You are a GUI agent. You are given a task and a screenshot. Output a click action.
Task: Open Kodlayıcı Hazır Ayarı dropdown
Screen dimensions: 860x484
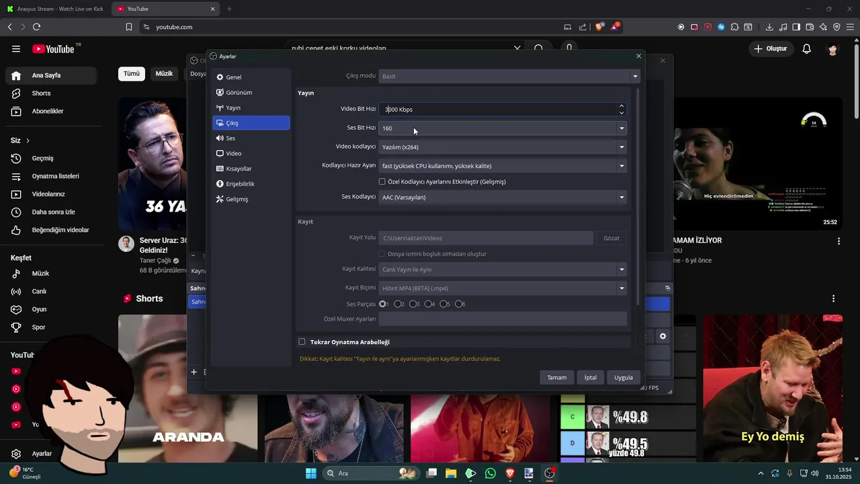pyautogui.click(x=503, y=165)
